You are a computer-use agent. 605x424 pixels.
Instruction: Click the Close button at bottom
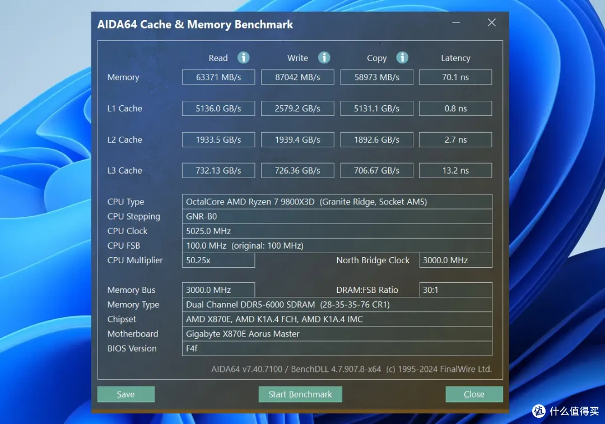[x=474, y=394]
